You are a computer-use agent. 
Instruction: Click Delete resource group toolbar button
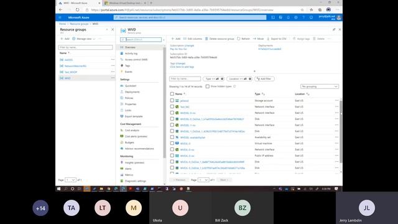tap(220, 39)
